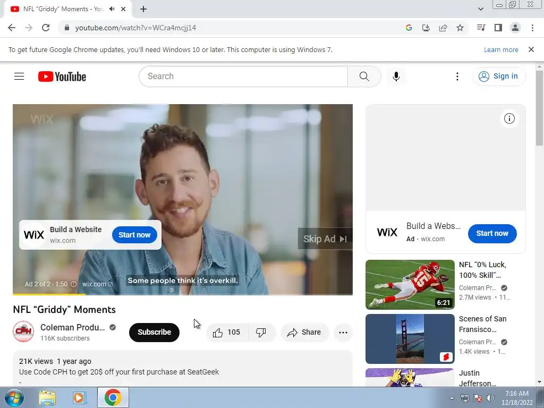Focus the YouTube Search field

pyautogui.click(x=243, y=76)
